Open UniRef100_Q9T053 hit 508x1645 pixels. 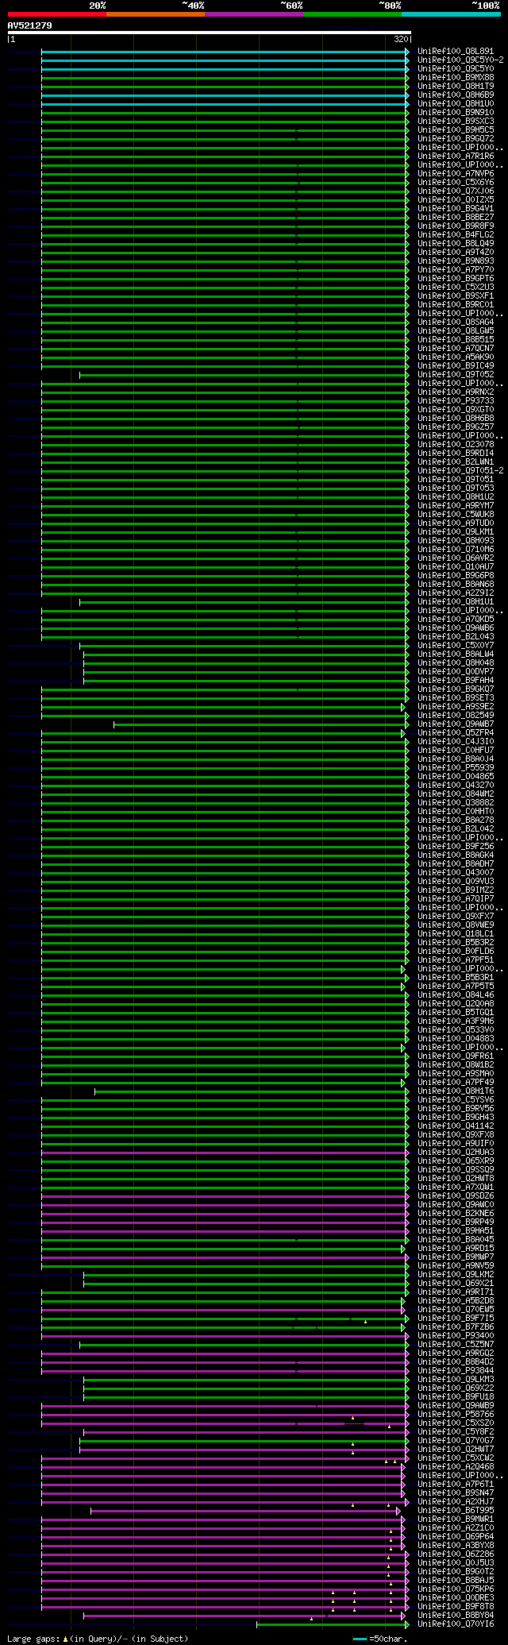point(456,488)
